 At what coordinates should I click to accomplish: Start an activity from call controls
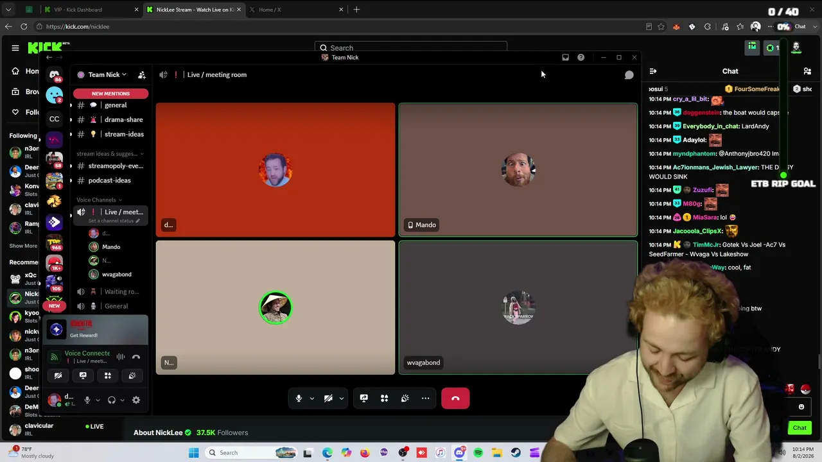click(x=384, y=398)
